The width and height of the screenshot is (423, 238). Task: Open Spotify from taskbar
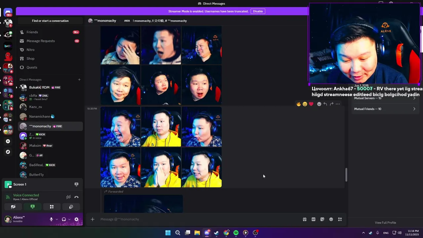(x=236, y=233)
